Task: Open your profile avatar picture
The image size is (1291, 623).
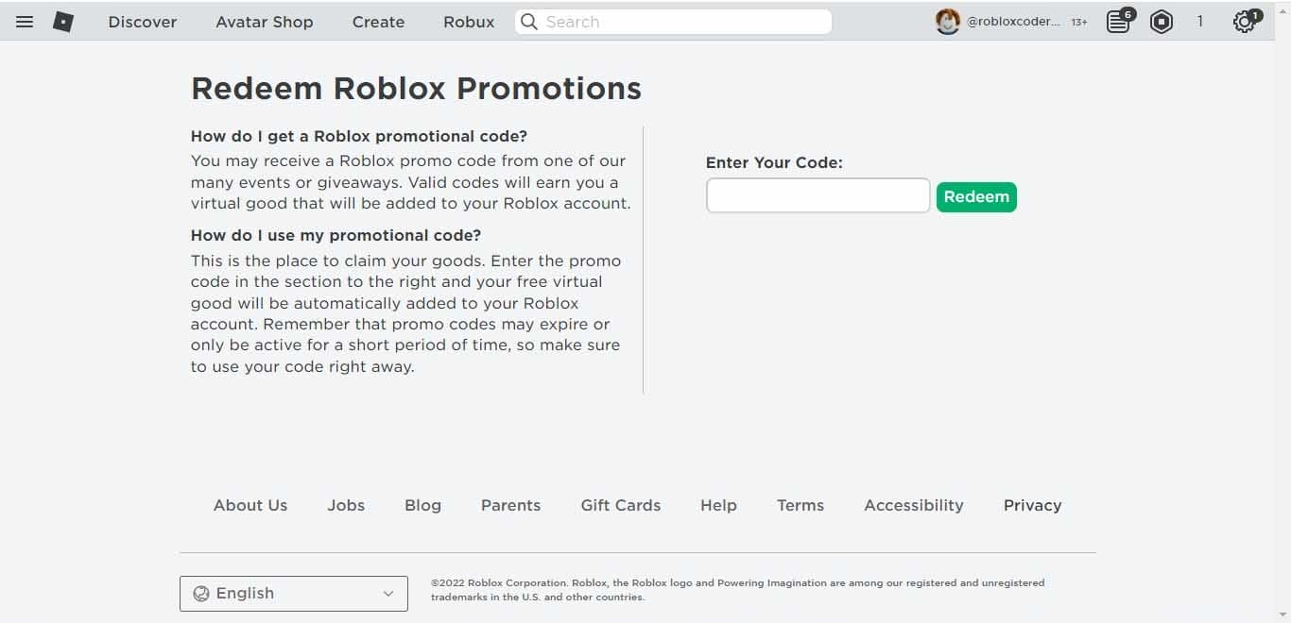Action: coord(947,21)
